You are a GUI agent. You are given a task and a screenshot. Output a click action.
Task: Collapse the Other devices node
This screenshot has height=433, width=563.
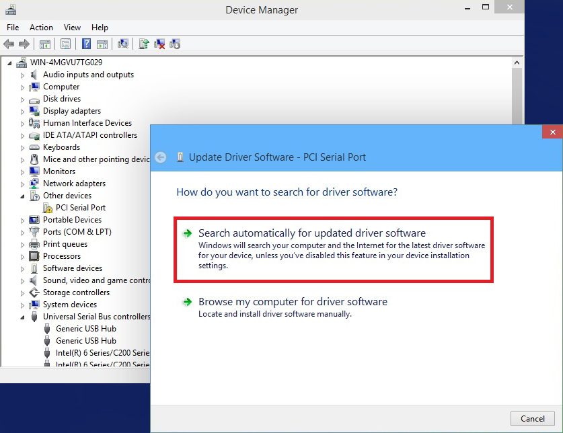coord(22,196)
